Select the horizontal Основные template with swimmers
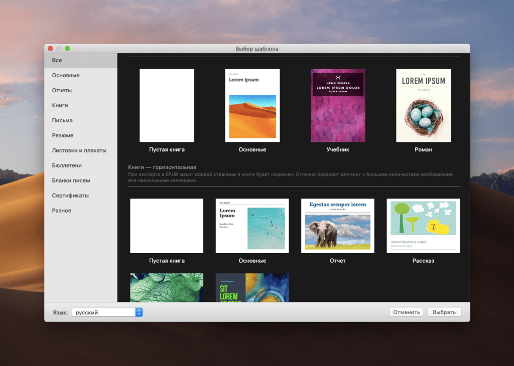Screen dimensions: 514x366 pos(252,226)
